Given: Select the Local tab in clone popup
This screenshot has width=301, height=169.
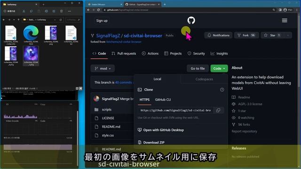Looking at the screenshot, I should click(157, 79).
